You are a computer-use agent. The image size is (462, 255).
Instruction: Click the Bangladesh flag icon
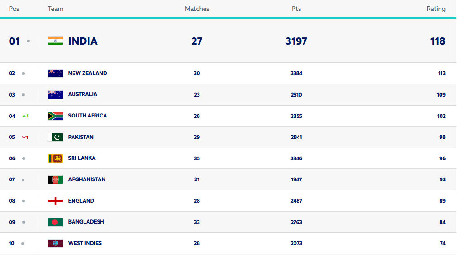click(55, 222)
